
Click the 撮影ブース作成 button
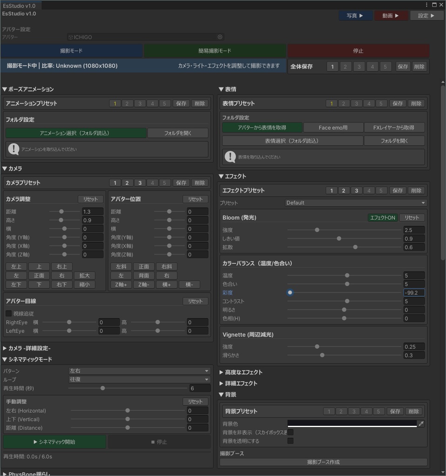323,462
